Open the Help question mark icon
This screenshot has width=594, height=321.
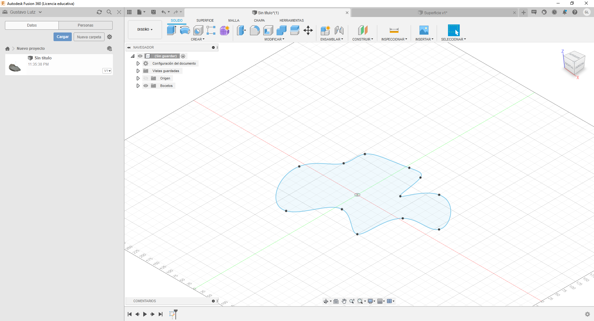click(575, 12)
